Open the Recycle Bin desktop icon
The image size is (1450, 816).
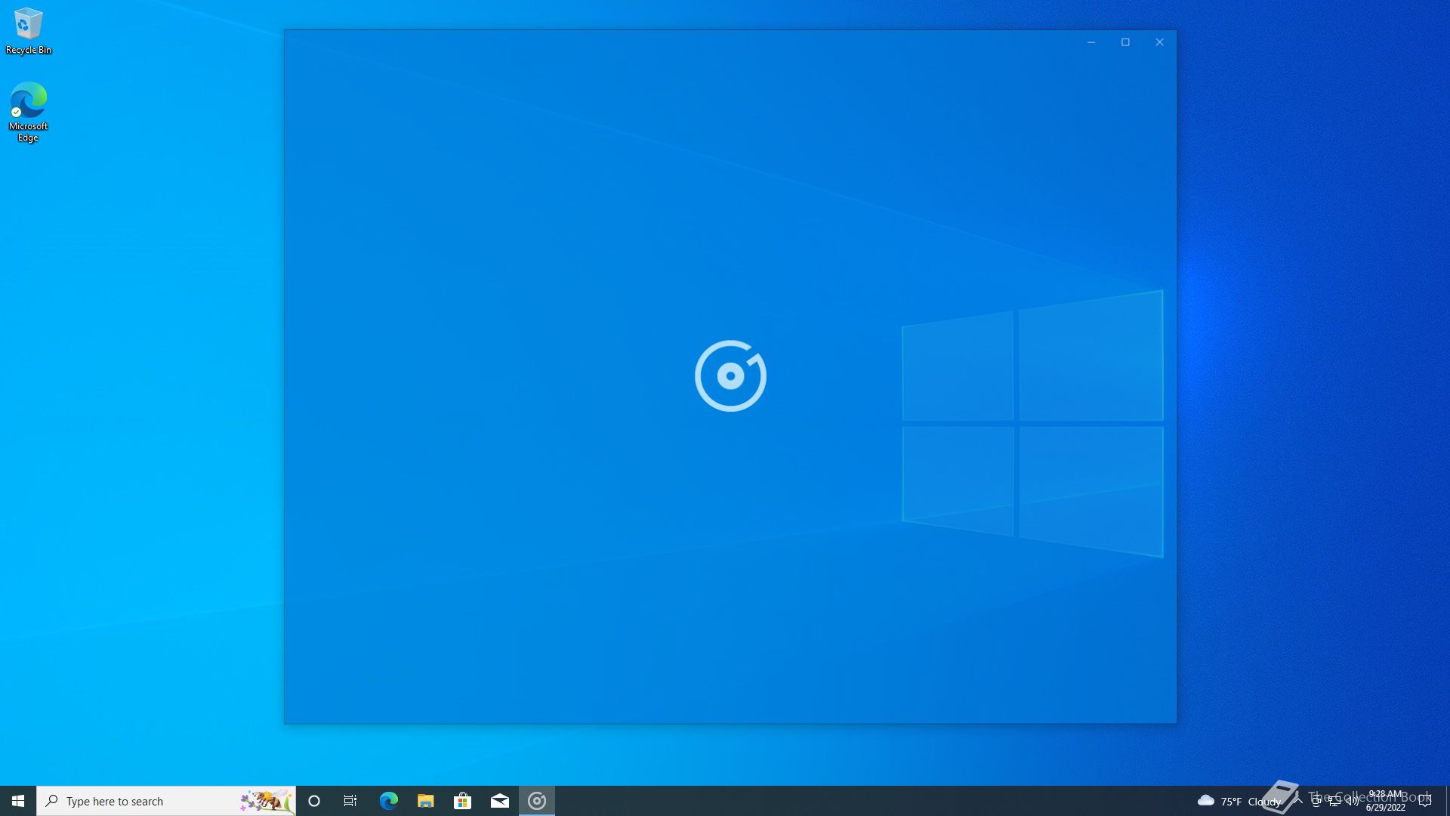tap(29, 32)
